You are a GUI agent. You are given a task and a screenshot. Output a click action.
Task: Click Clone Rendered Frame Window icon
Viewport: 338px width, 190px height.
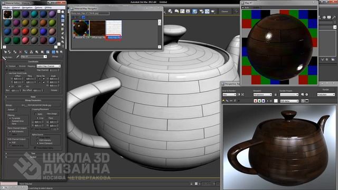tap(231, 101)
